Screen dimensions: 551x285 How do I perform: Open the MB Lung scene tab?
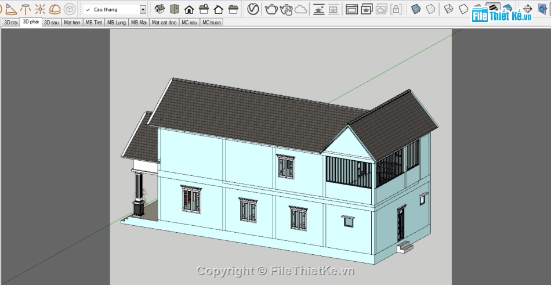(x=117, y=23)
